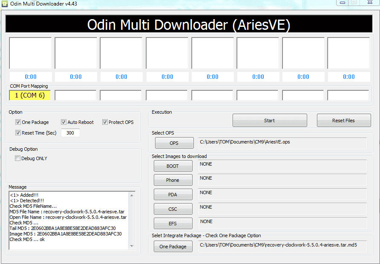This screenshot has width=380, height=264.
Task: Click the Phone image select button
Action: pyautogui.click(x=173, y=180)
